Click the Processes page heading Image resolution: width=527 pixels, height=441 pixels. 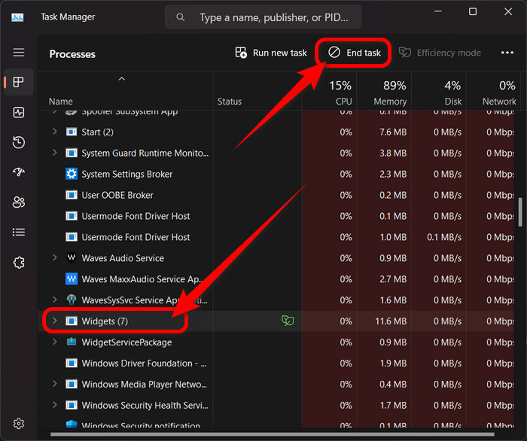point(72,54)
